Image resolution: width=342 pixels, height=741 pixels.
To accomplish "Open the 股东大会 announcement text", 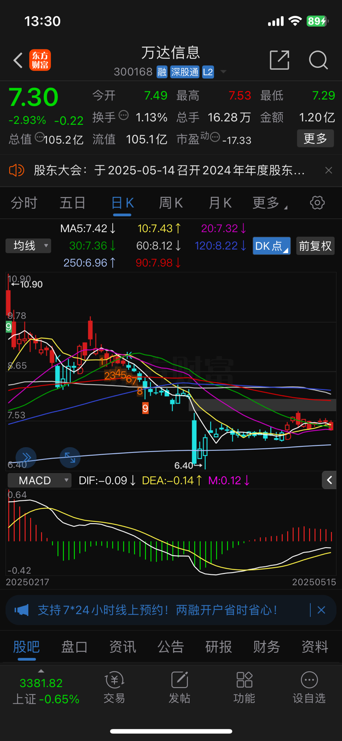I will [169, 170].
